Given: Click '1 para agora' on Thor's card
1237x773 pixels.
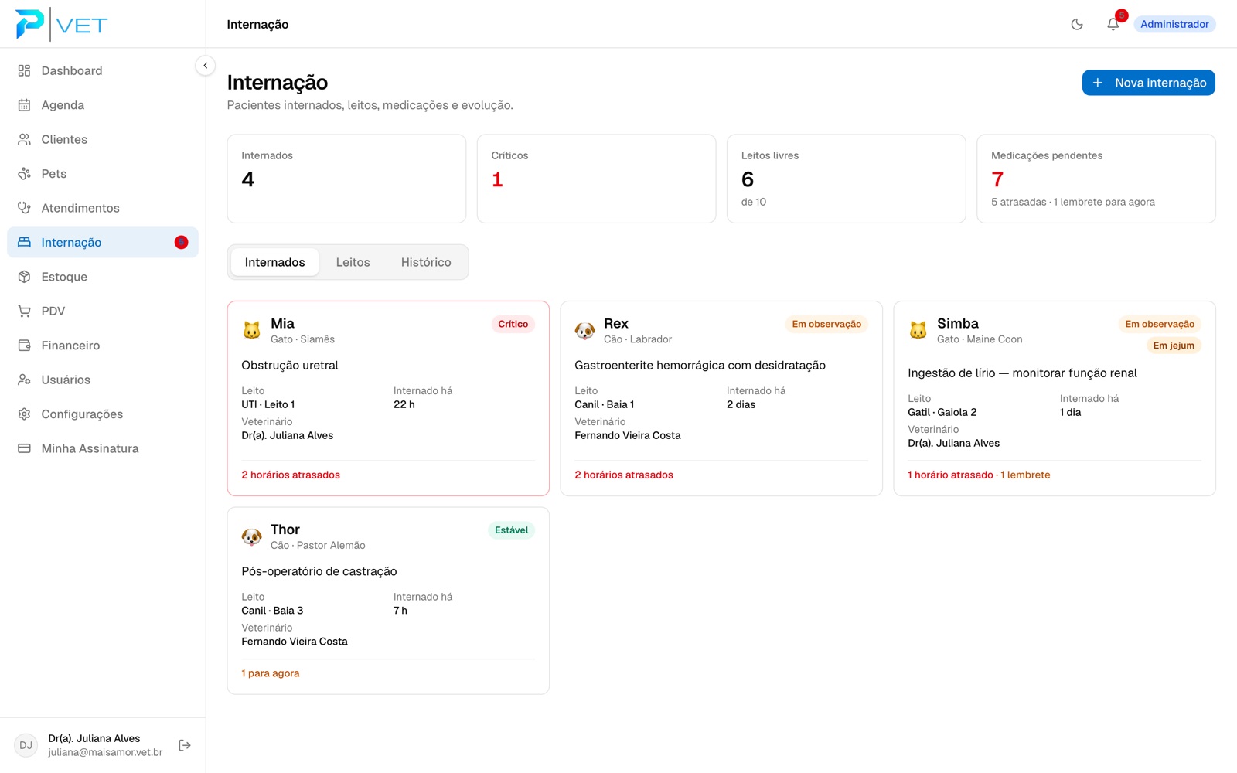Looking at the screenshot, I should click(271, 673).
